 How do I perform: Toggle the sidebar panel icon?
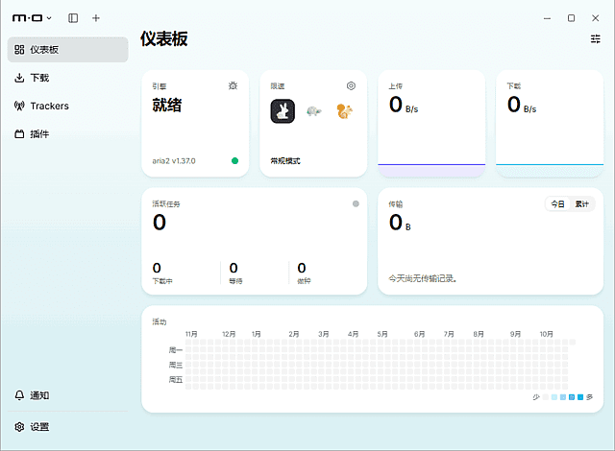pyautogui.click(x=73, y=18)
